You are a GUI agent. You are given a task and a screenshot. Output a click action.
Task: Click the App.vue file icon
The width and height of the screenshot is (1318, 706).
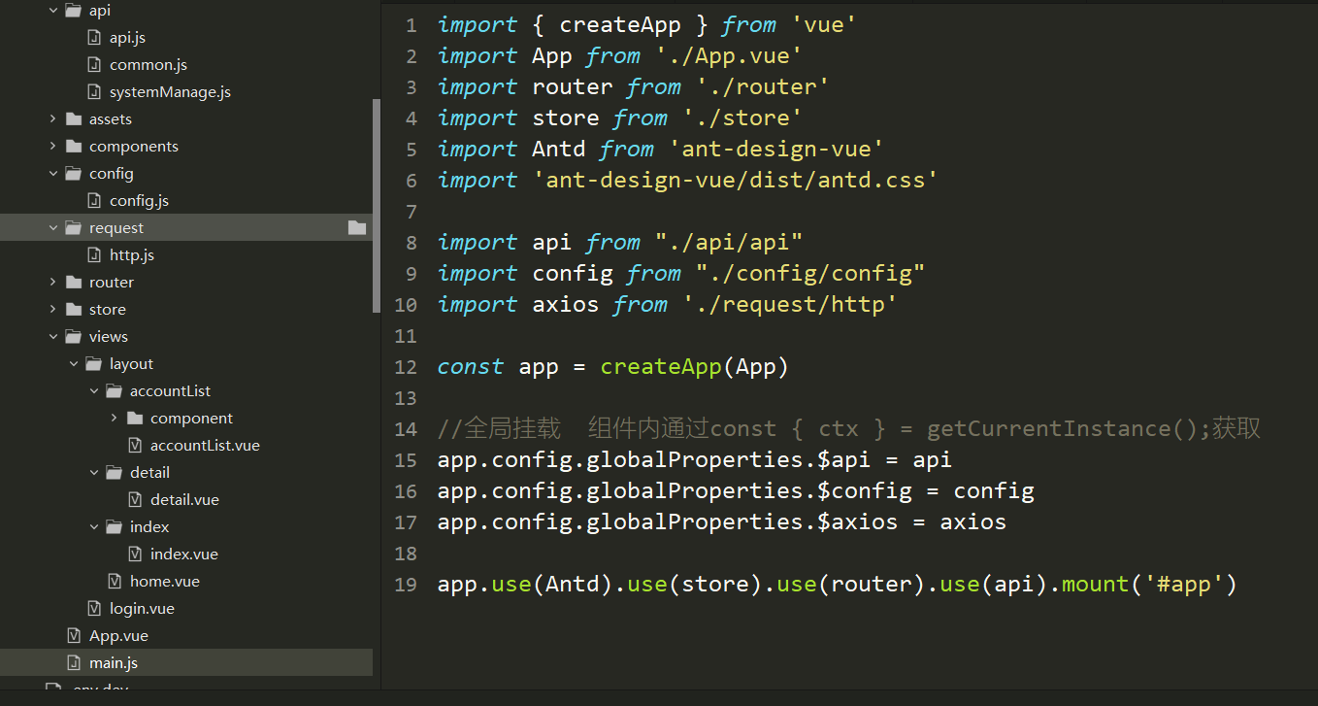tap(74, 636)
